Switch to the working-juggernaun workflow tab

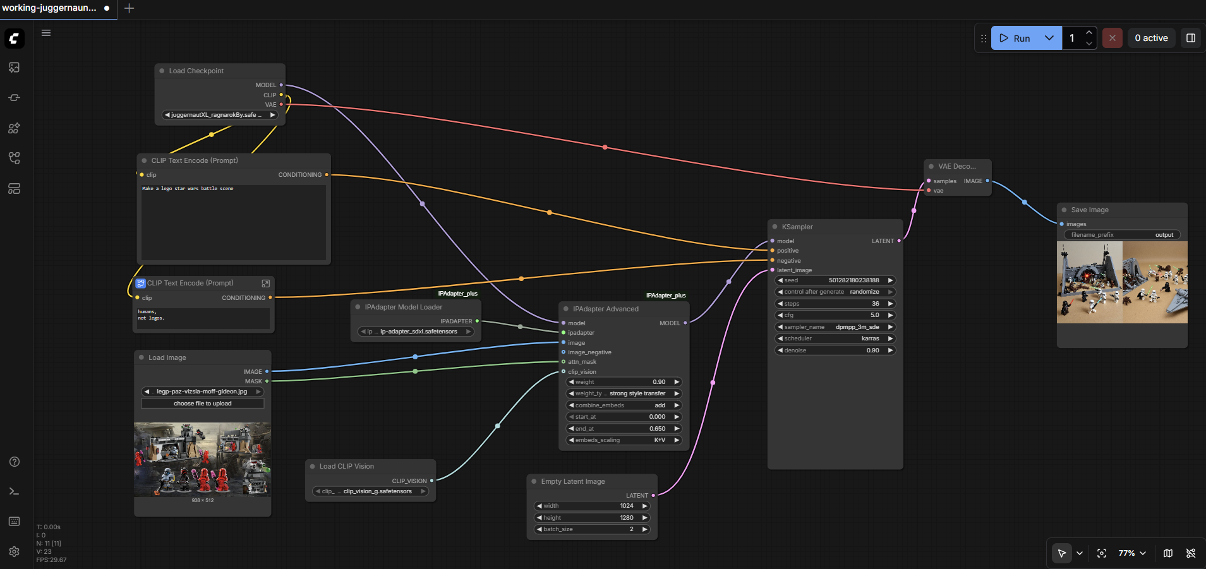click(x=49, y=8)
